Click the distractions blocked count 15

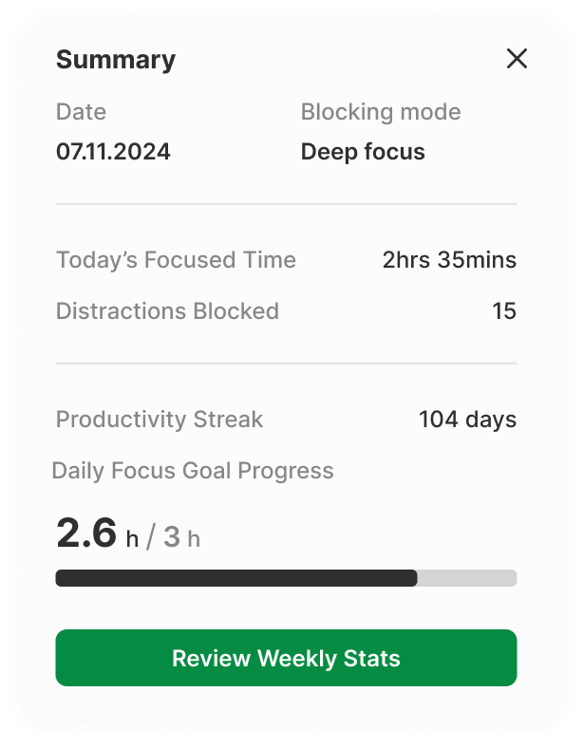pyautogui.click(x=504, y=311)
